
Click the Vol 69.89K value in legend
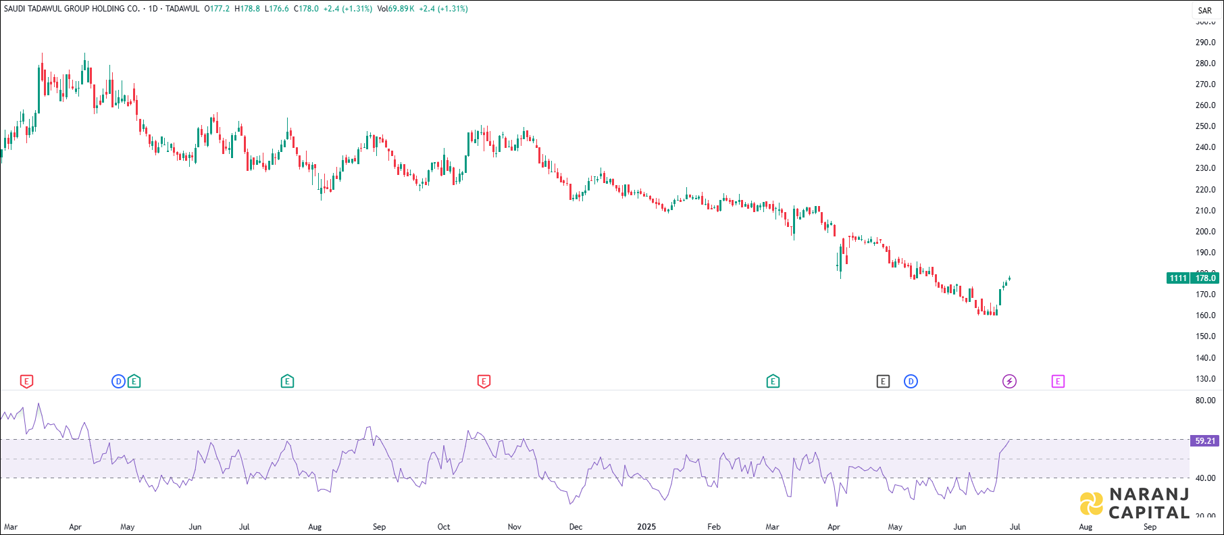coord(396,9)
